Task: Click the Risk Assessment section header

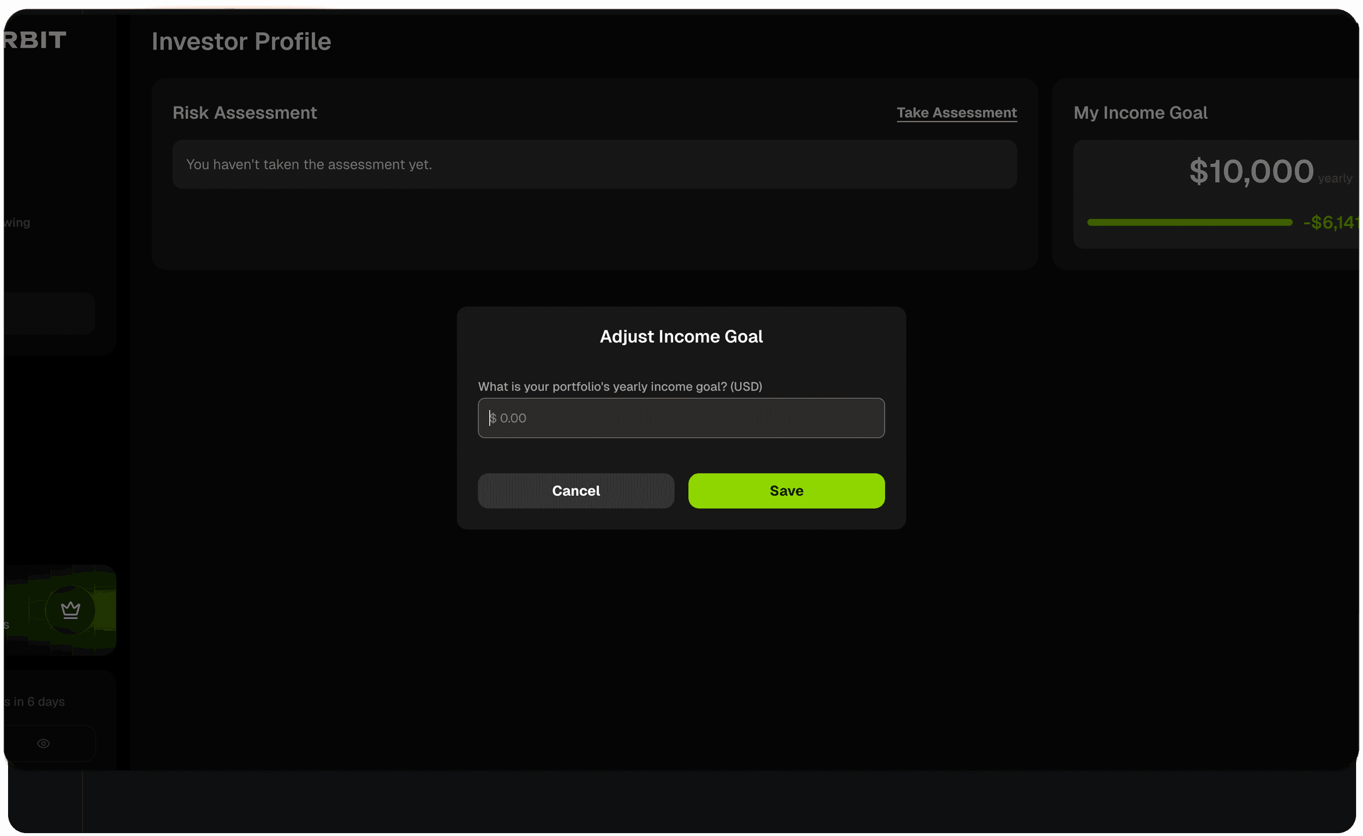Action: click(x=245, y=112)
